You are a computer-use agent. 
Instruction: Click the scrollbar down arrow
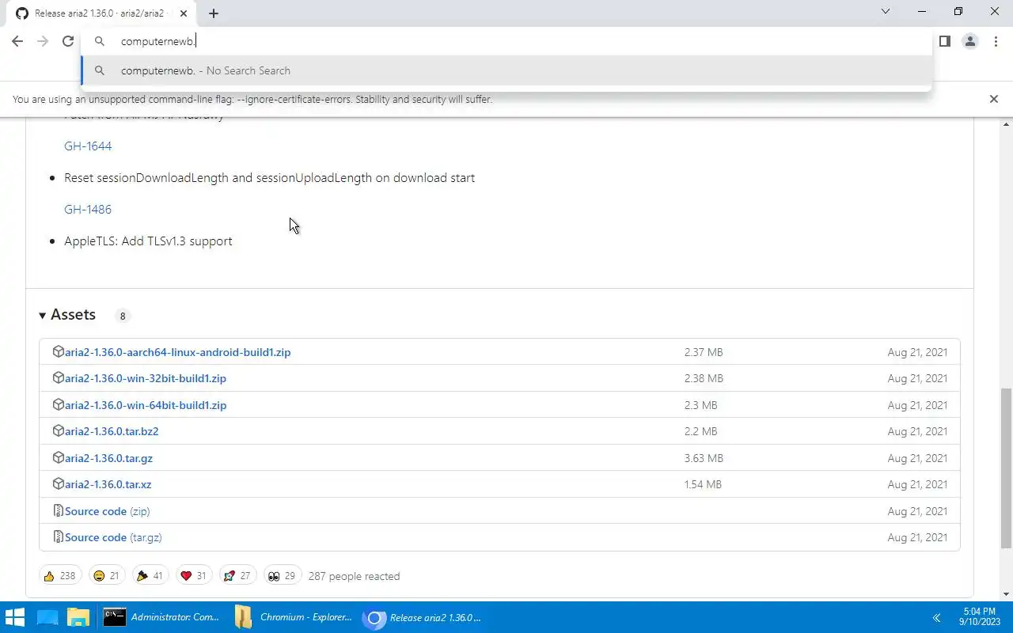point(1007,594)
